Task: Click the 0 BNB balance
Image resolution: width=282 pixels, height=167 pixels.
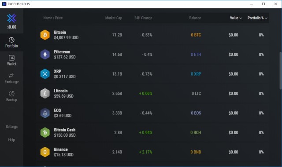Action: point(196,152)
